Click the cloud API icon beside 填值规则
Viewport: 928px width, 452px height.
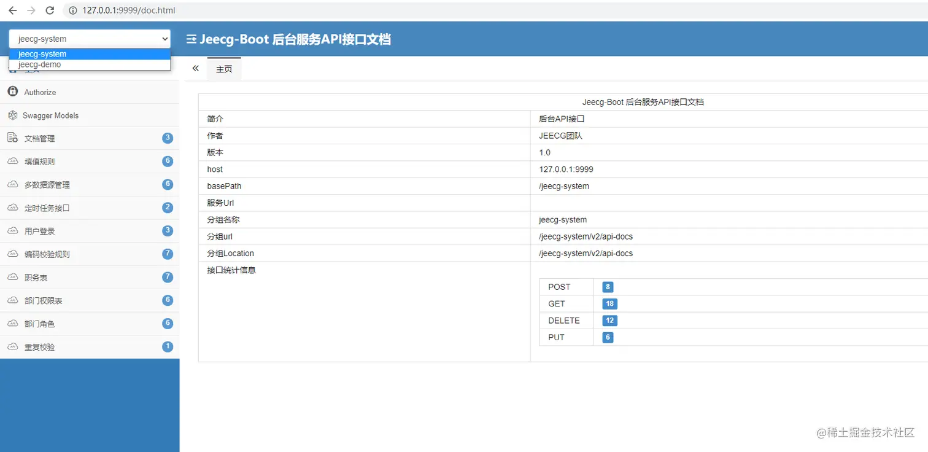(12, 161)
